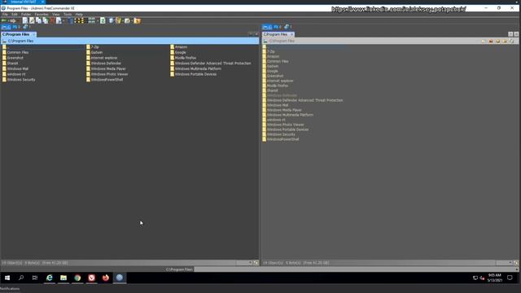Open the Edit menu

click(15, 15)
